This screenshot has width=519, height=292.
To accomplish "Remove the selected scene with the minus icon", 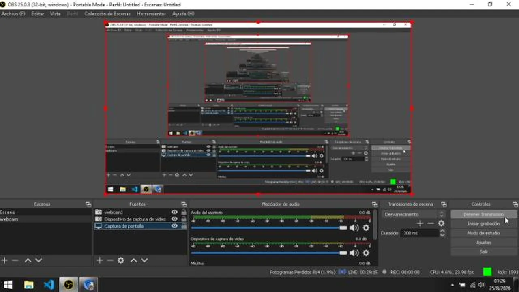I will (x=15, y=260).
